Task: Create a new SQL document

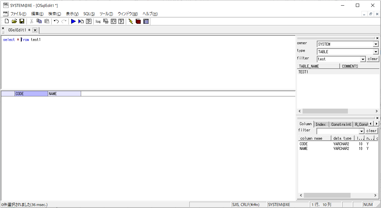Action: pyautogui.click(x=7, y=21)
